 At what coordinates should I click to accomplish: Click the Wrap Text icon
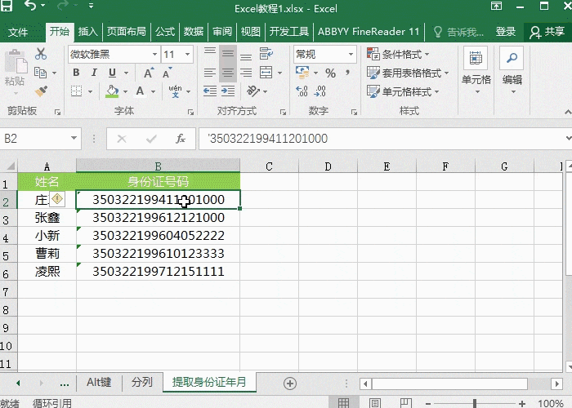click(266, 54)
